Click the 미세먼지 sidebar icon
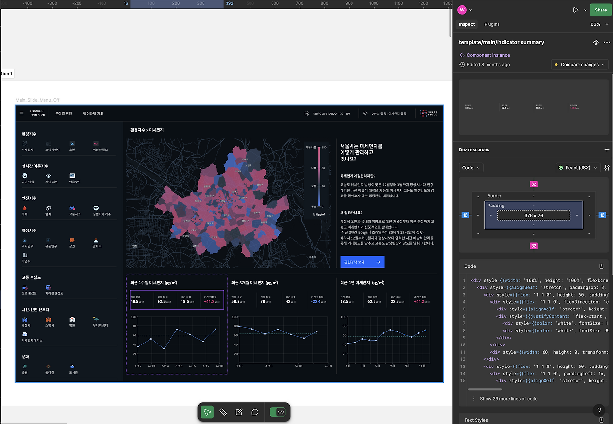The image size is (613, 424). [24, 143]
